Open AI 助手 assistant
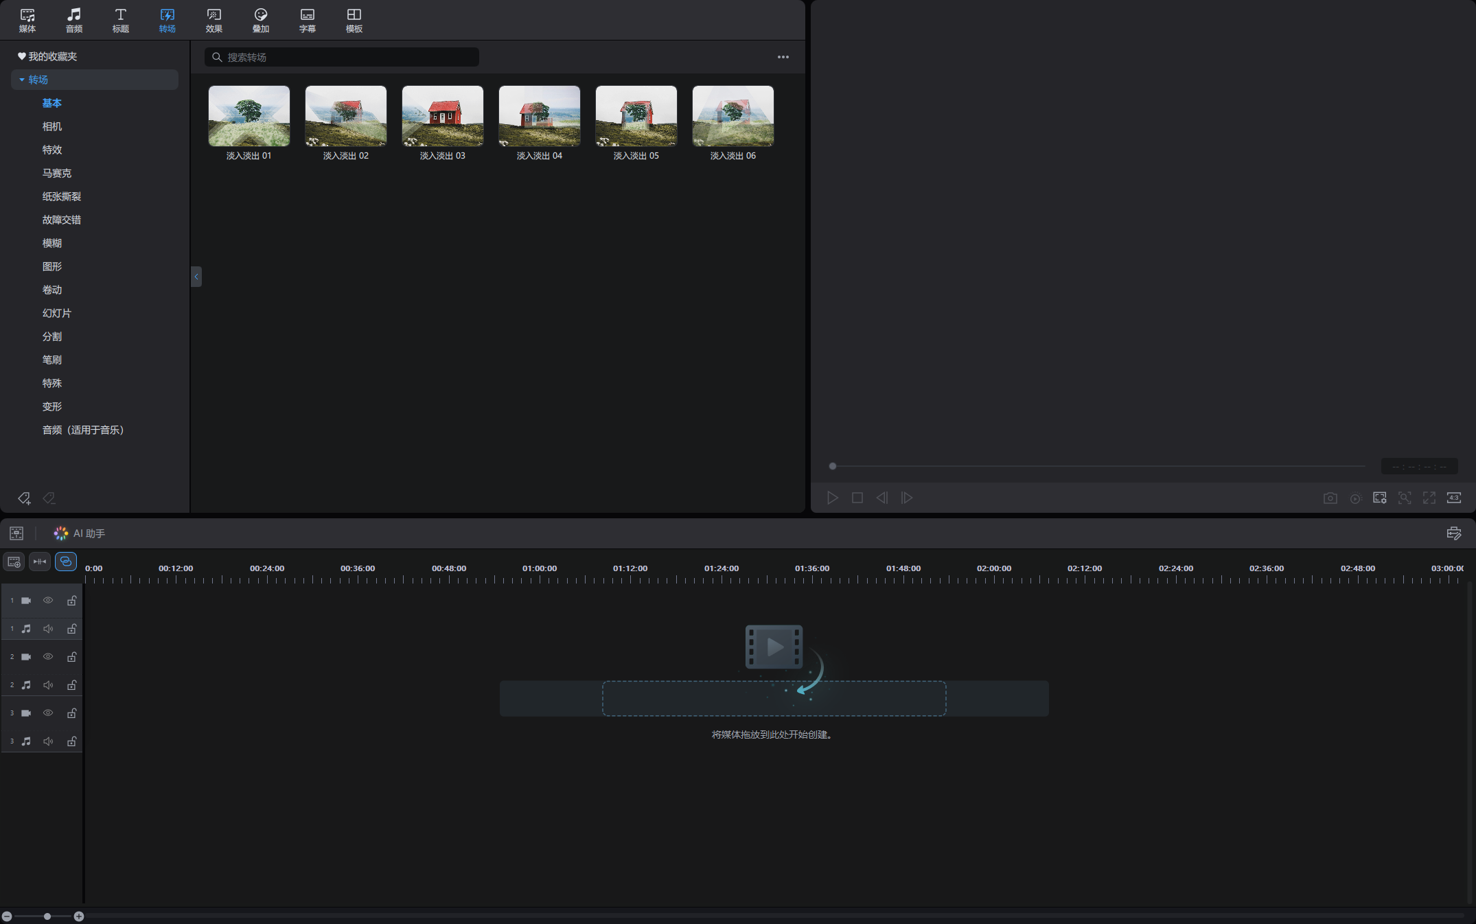Screen dimensions: 1476x924 tap(80, 533)
